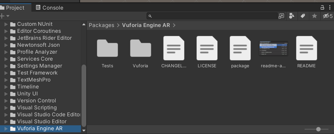Click Vuforia Engine AR breadcrumb
This screenshot has height=134, width=334.
pyautogui.click(x=146, y=25)
